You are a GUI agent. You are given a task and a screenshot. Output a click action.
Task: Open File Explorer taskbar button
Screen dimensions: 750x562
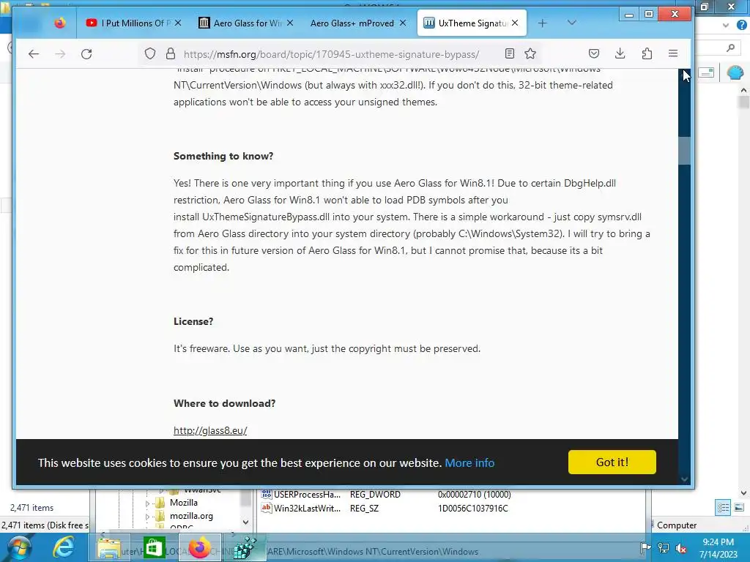tap(109, 547)
